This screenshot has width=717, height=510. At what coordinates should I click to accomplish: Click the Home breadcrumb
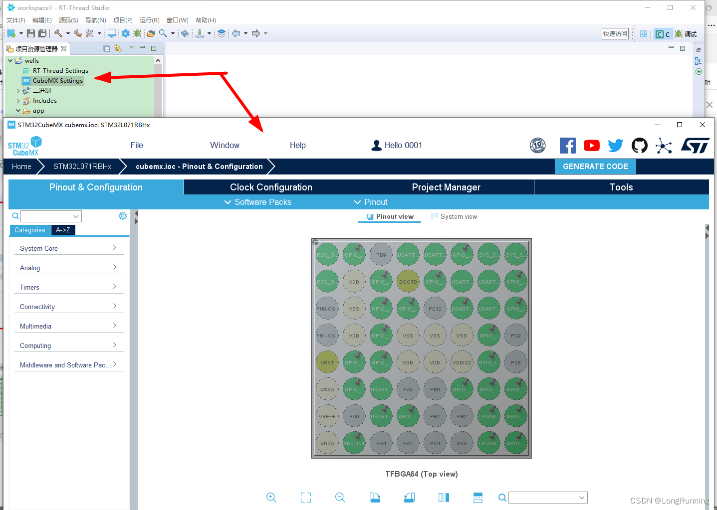point(21,167)
